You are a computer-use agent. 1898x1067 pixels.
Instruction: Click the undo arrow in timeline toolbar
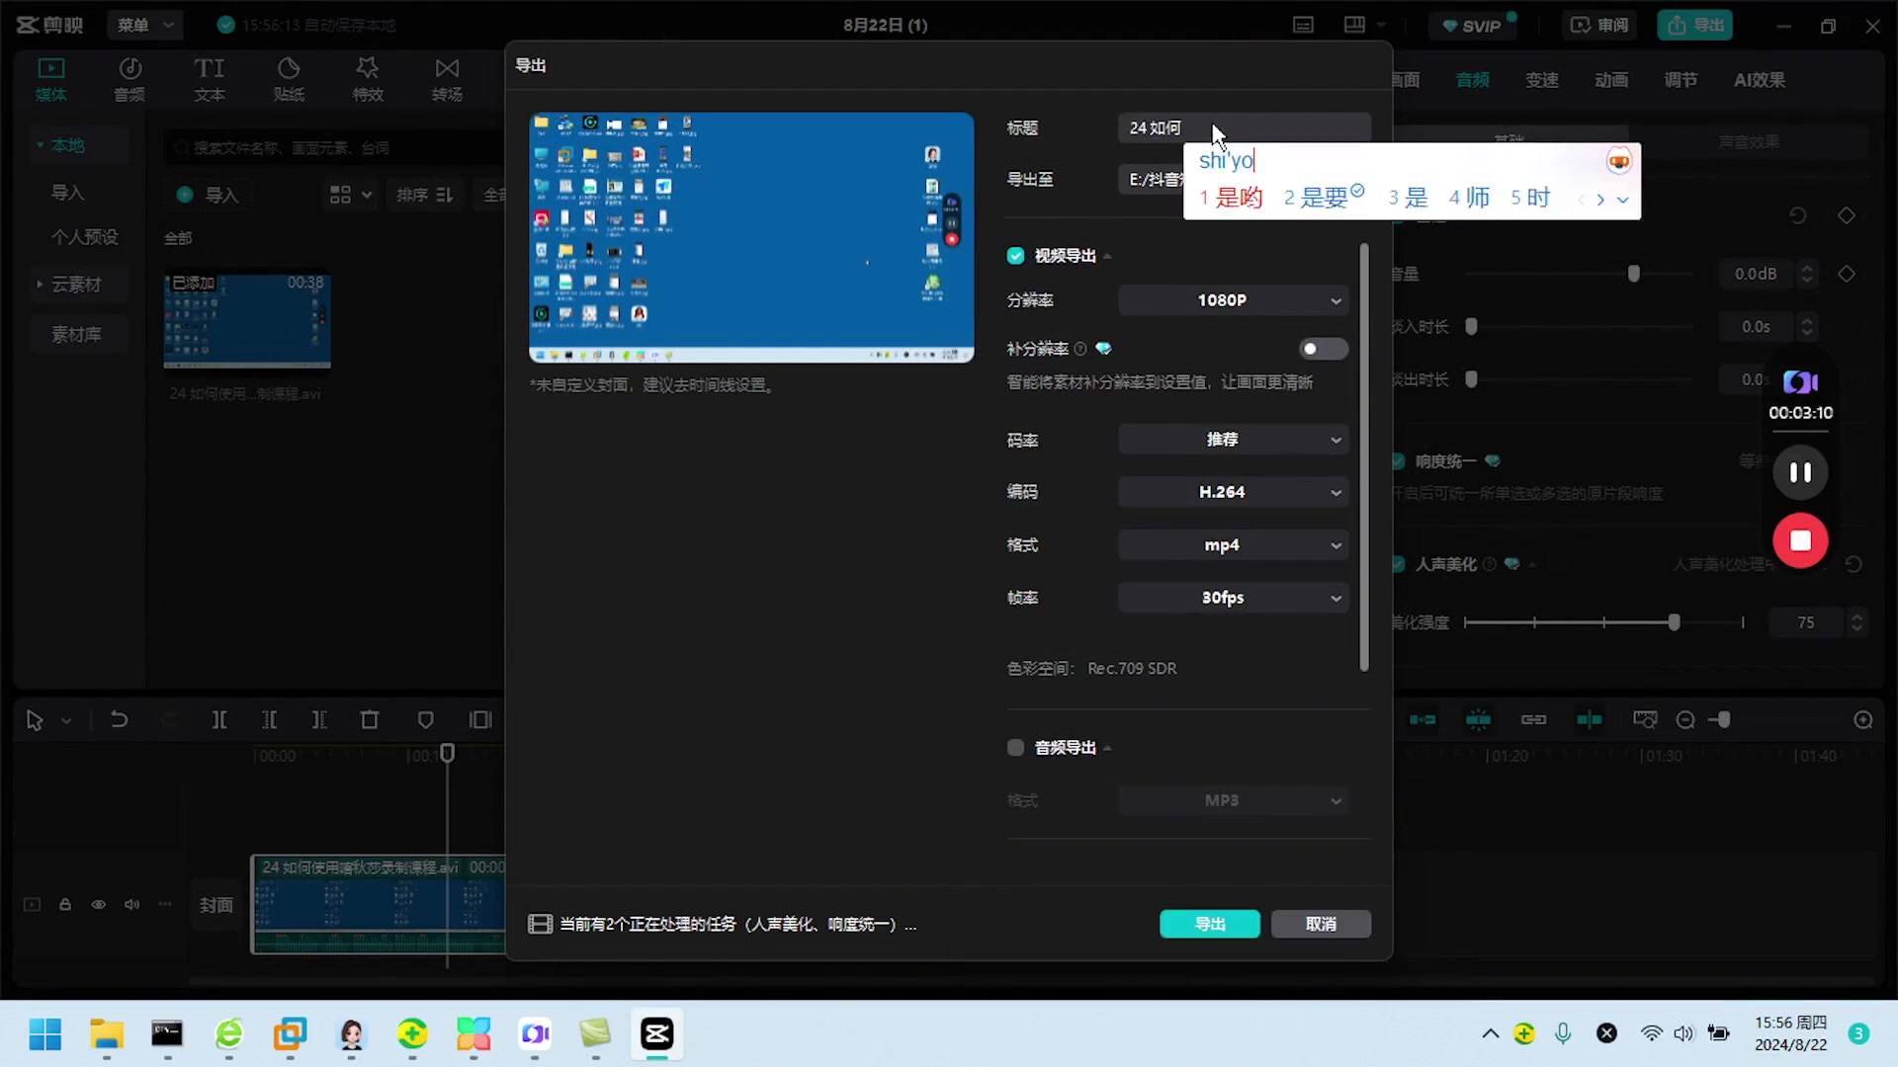tap(119, 720)
